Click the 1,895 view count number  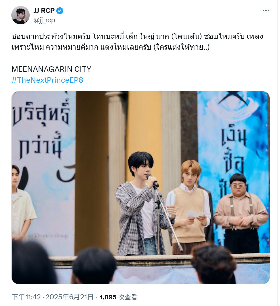pos(108,297)
